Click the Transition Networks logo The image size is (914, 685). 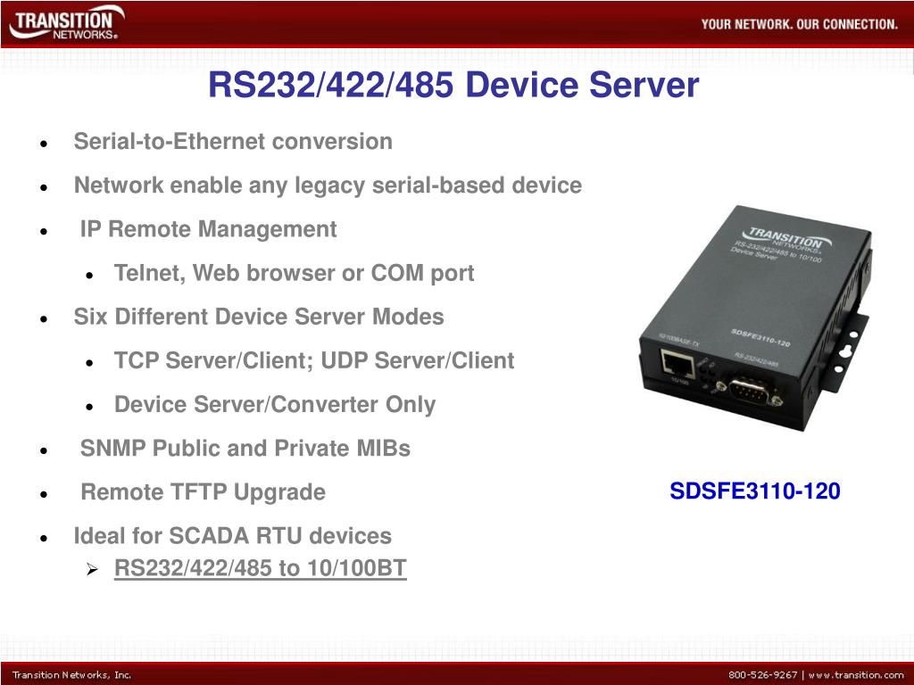(x=66, y=23)
